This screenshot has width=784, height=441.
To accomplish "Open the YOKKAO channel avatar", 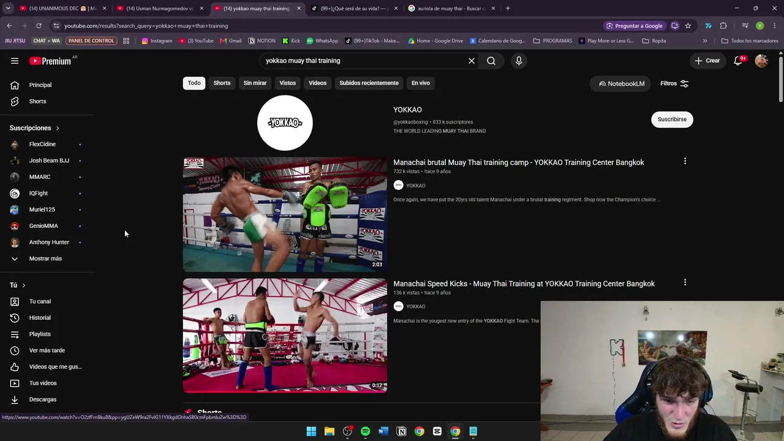I will click(285, 123).
